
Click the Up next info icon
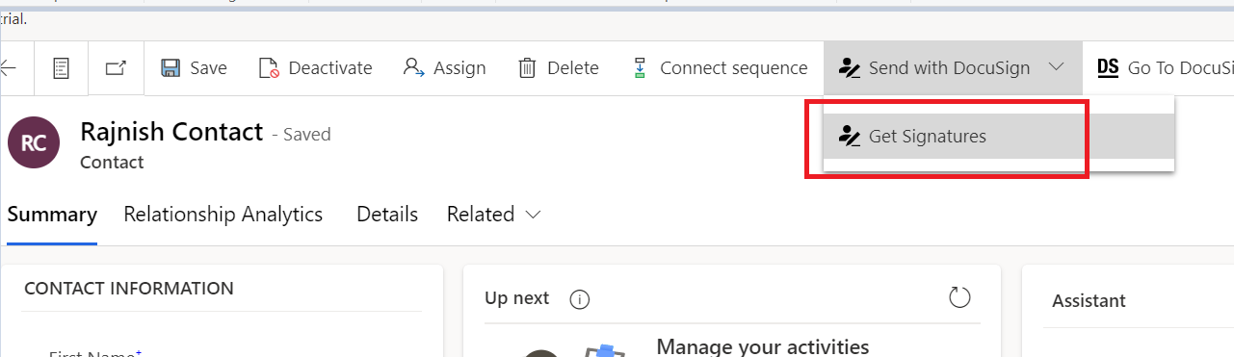(579, 299)
